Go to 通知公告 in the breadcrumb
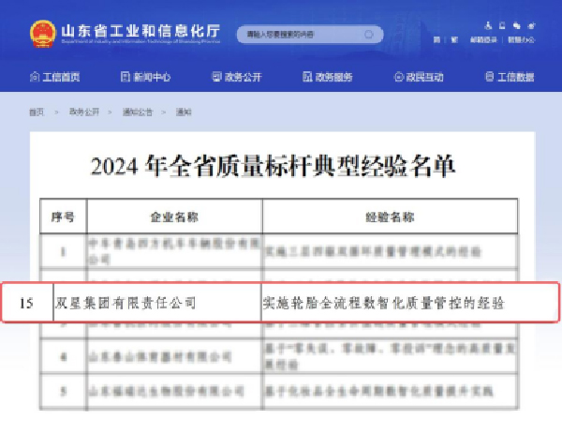Viewport: 562px width, 434px height. coord(138,112)
